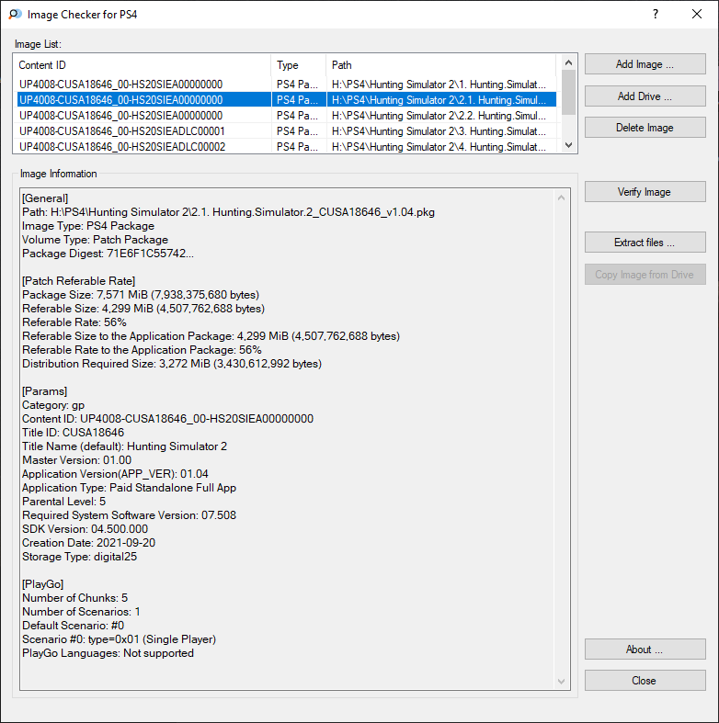This screenshot has height=723, width=719.
Task: Click the Content ID line under [Params]
Action: click(168, 419)
